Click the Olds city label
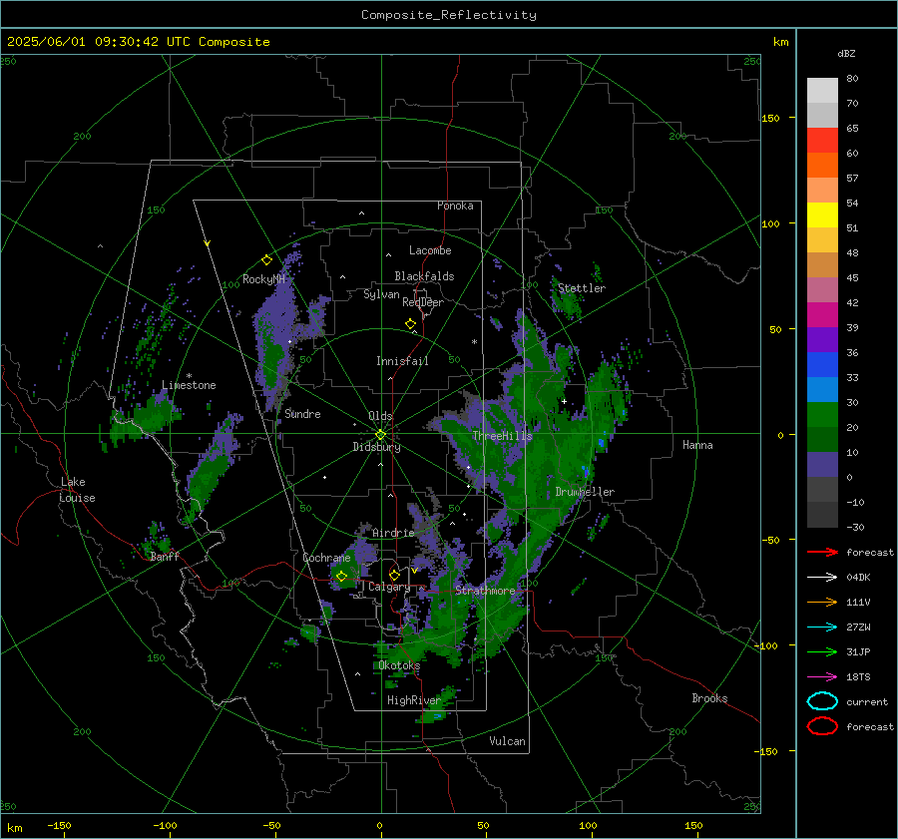The image size is (898, 839). pyautogui.click(x=380, y=416)
